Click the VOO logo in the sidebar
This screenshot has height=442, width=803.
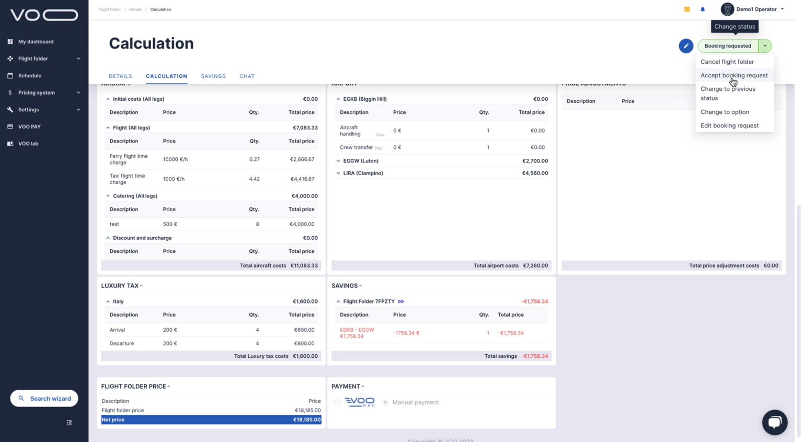pyautogui.click(x=44, y=15)
